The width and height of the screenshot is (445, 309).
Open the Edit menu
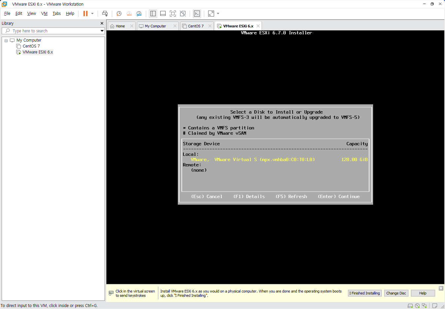click(19, 14)
